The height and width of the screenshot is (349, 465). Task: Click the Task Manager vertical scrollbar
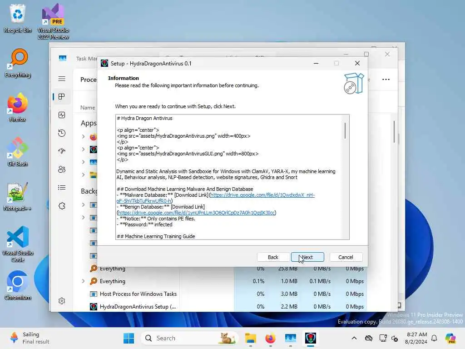pos(394,131)
